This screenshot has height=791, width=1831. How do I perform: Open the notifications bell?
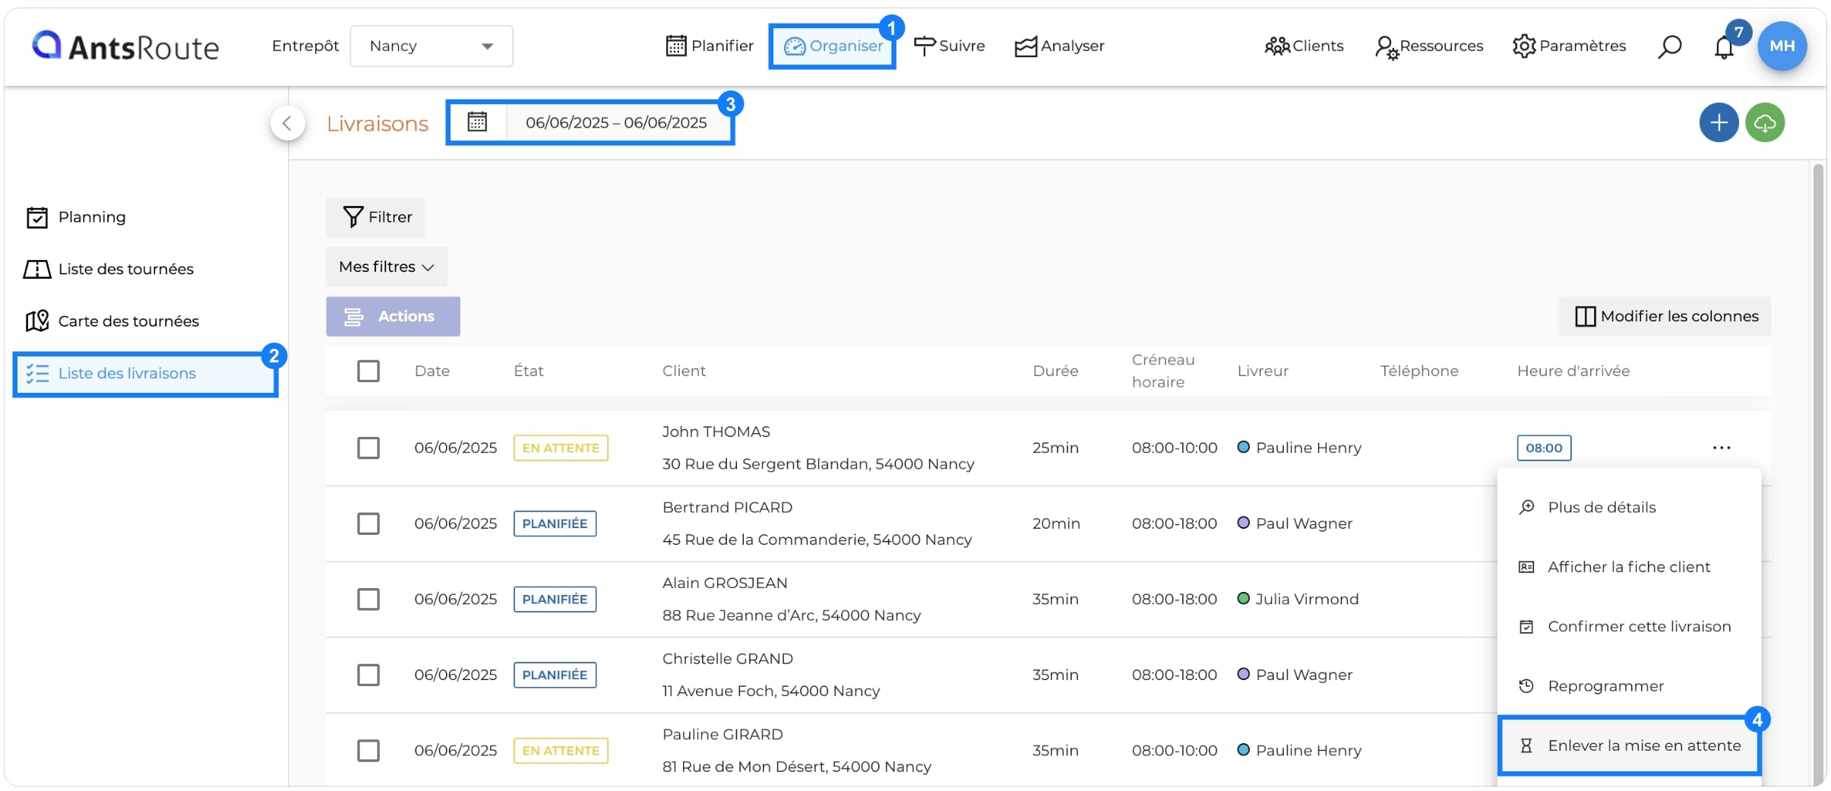click(1724, 47)
